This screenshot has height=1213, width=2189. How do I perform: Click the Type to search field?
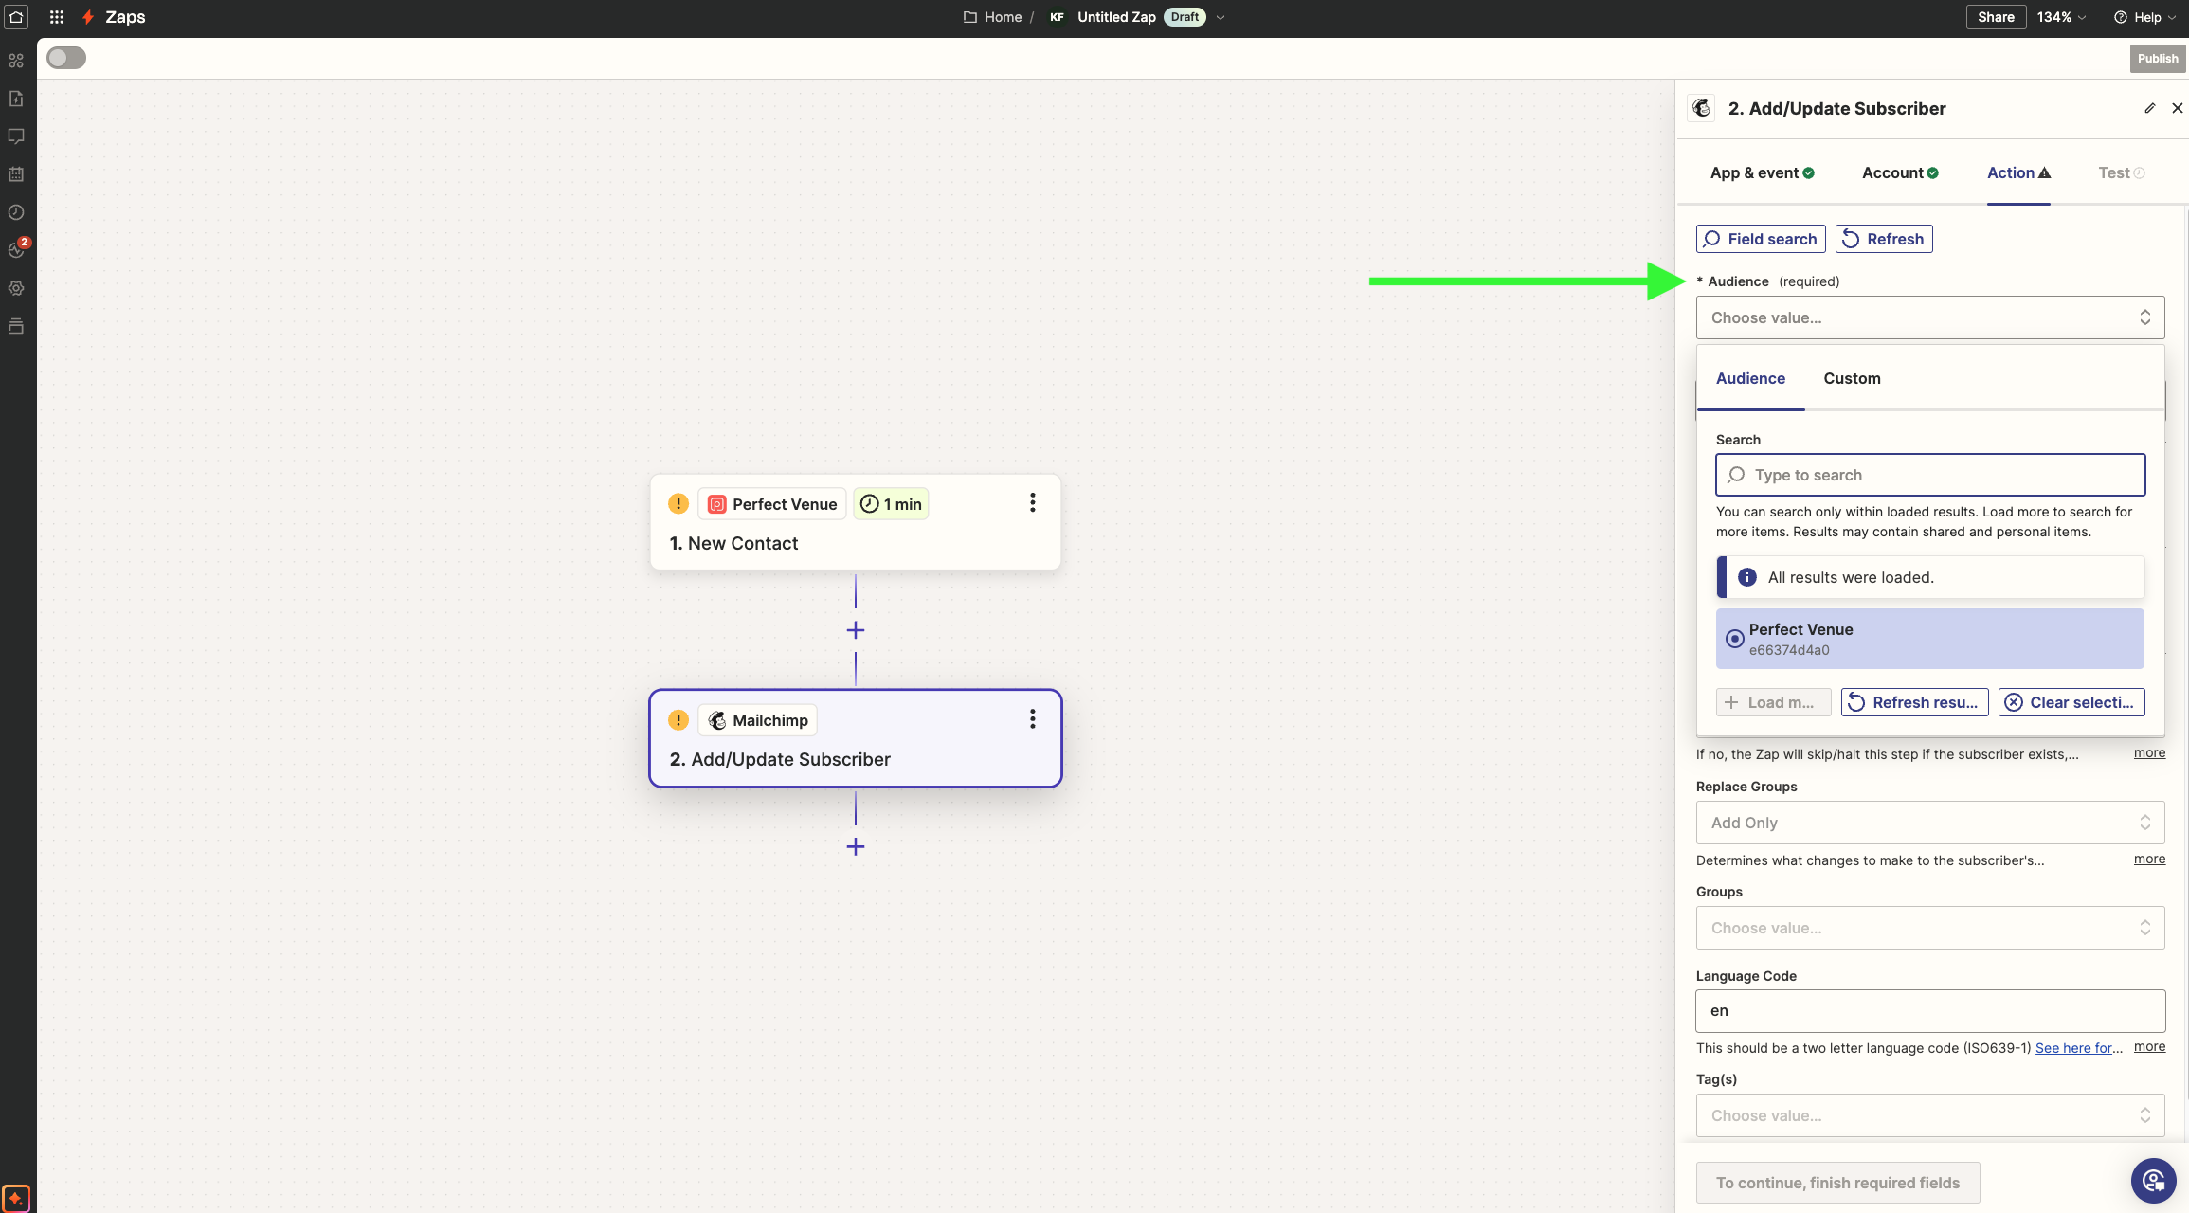tap(1930, 475)
